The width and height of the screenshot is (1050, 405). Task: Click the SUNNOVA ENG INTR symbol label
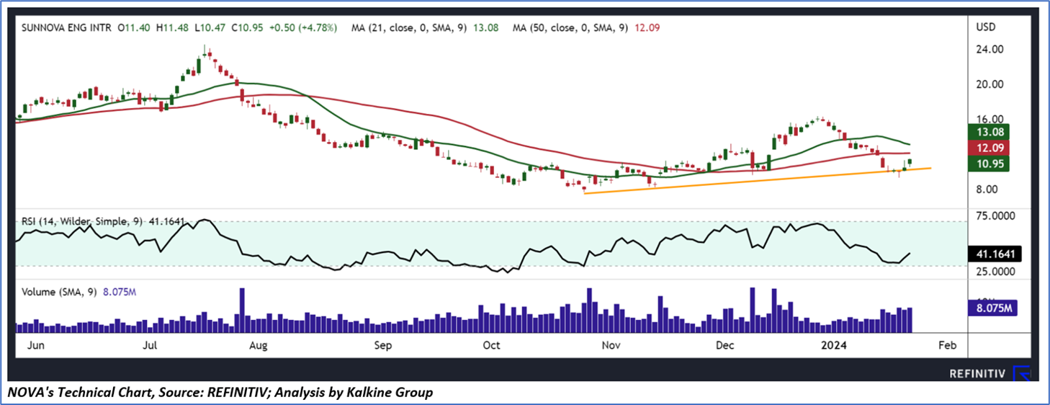[x=66, y=28]
